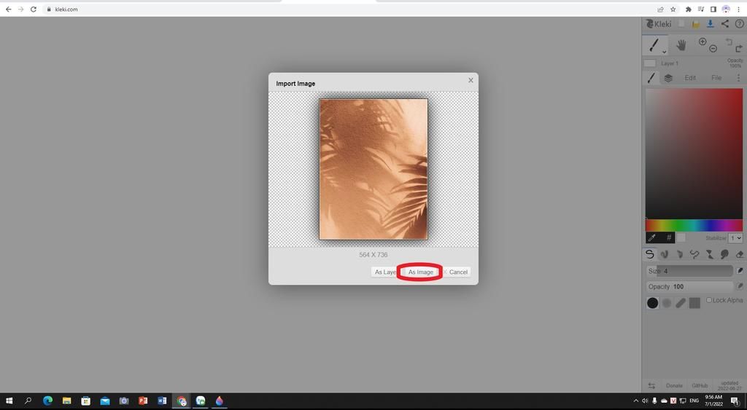Open the Windows Start menu
The height and width of the screenshot is (410, 747).
click(x=9, y=401)
